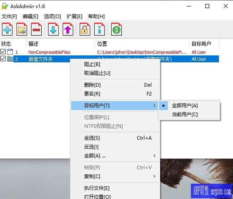This screenshot has width=233, height=199.
Task: Choose 执行文件[E] from context menu
Action: pyautogui.click(x=114, y=188)
